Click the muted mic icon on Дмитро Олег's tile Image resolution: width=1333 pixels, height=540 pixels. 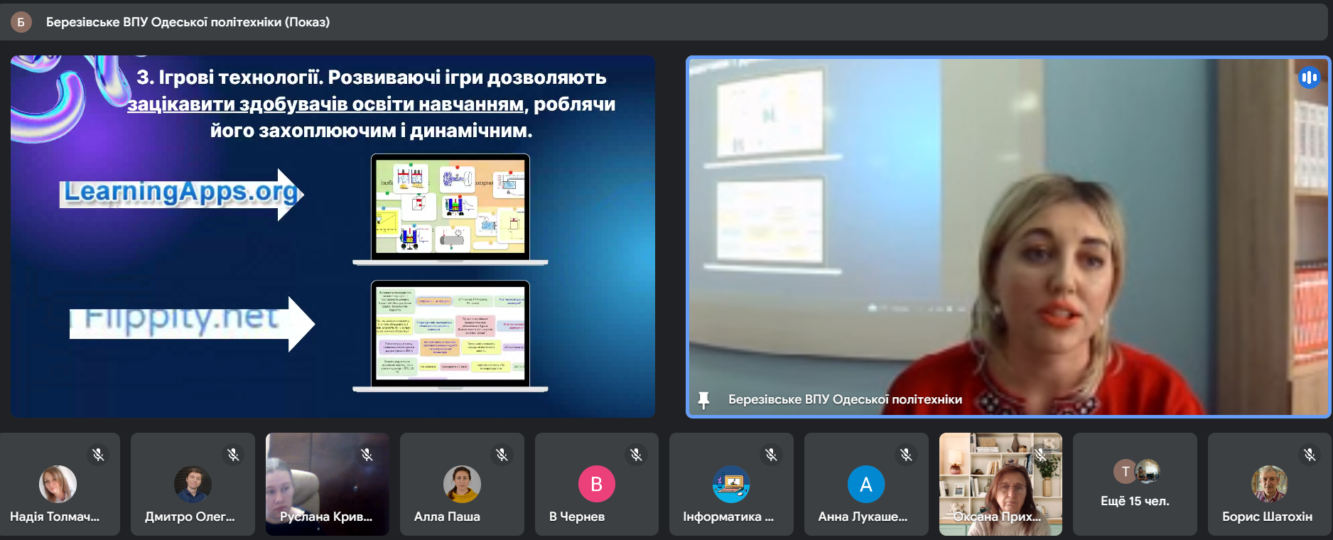pos(233,455)
